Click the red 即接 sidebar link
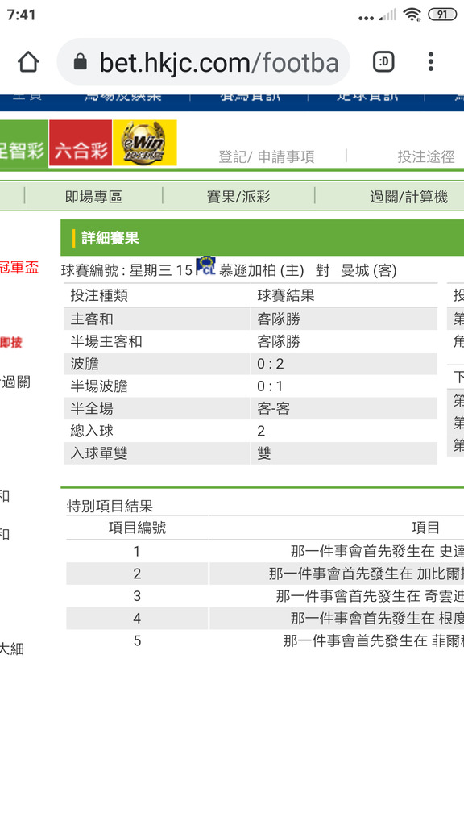Image resolution: width=464 pixels, height=826 pixels. click(11, 343)
